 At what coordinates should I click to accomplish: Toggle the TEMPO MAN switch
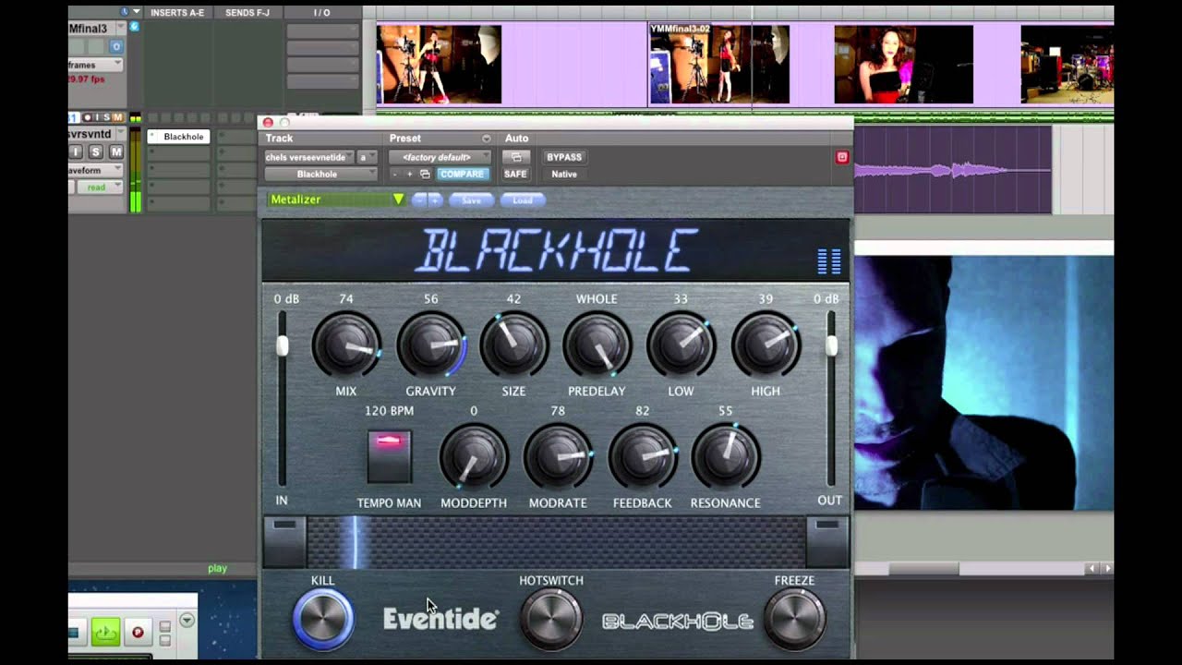coord(389,455)
